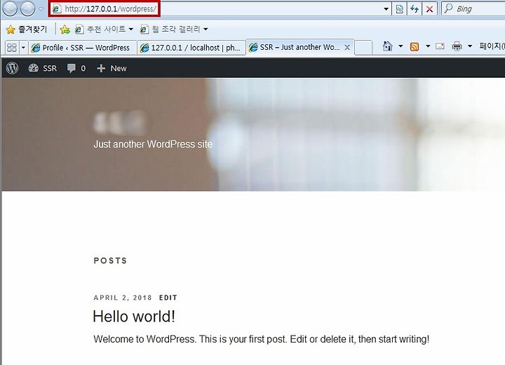This screenshot has width=505, height=365.
Task: Click the Quick Tabs grid icon
Action: 12,48
